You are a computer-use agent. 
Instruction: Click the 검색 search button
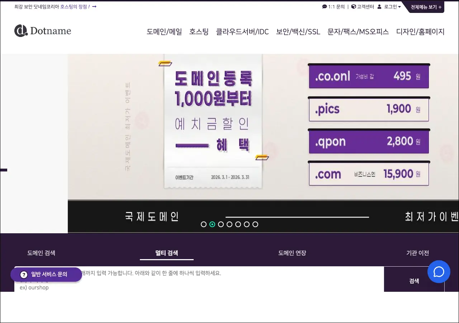point(414,281)
